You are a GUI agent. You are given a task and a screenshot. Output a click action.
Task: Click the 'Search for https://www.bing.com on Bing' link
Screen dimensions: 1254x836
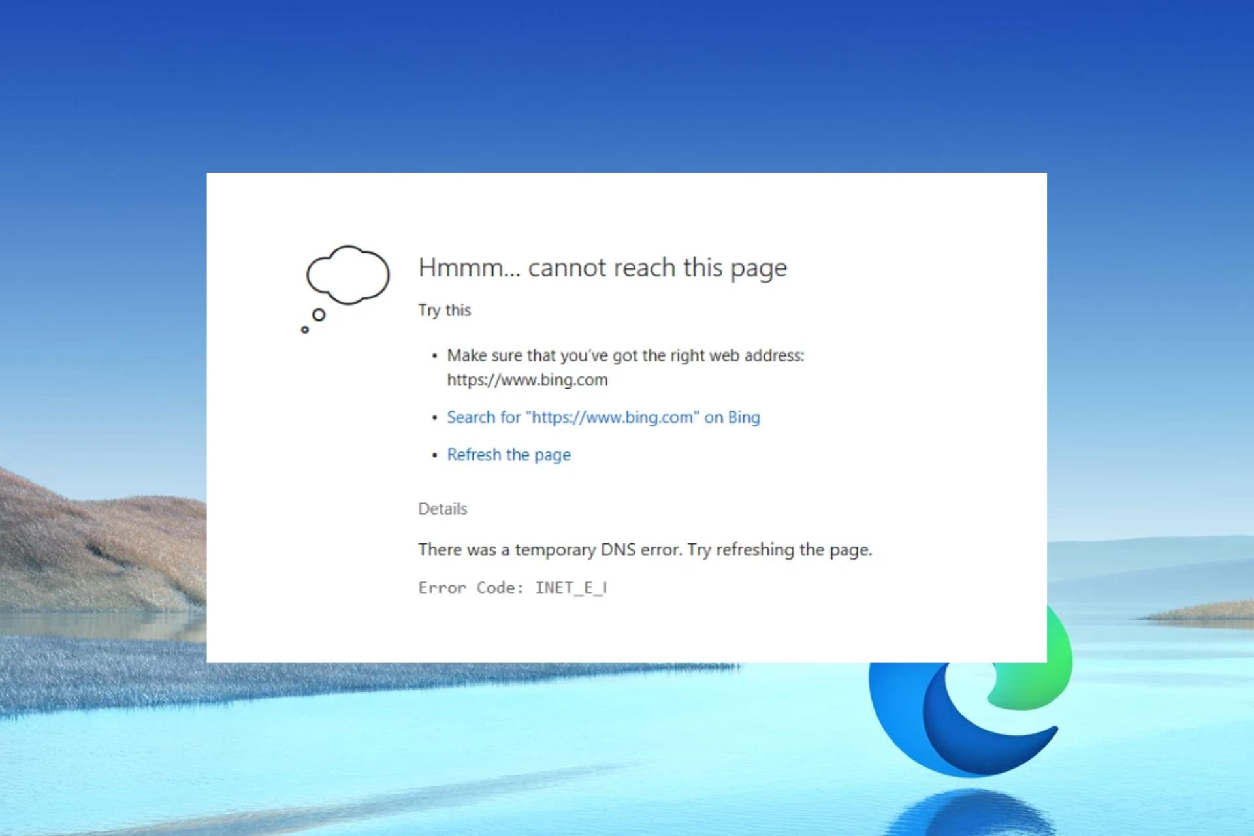point(603,417)
